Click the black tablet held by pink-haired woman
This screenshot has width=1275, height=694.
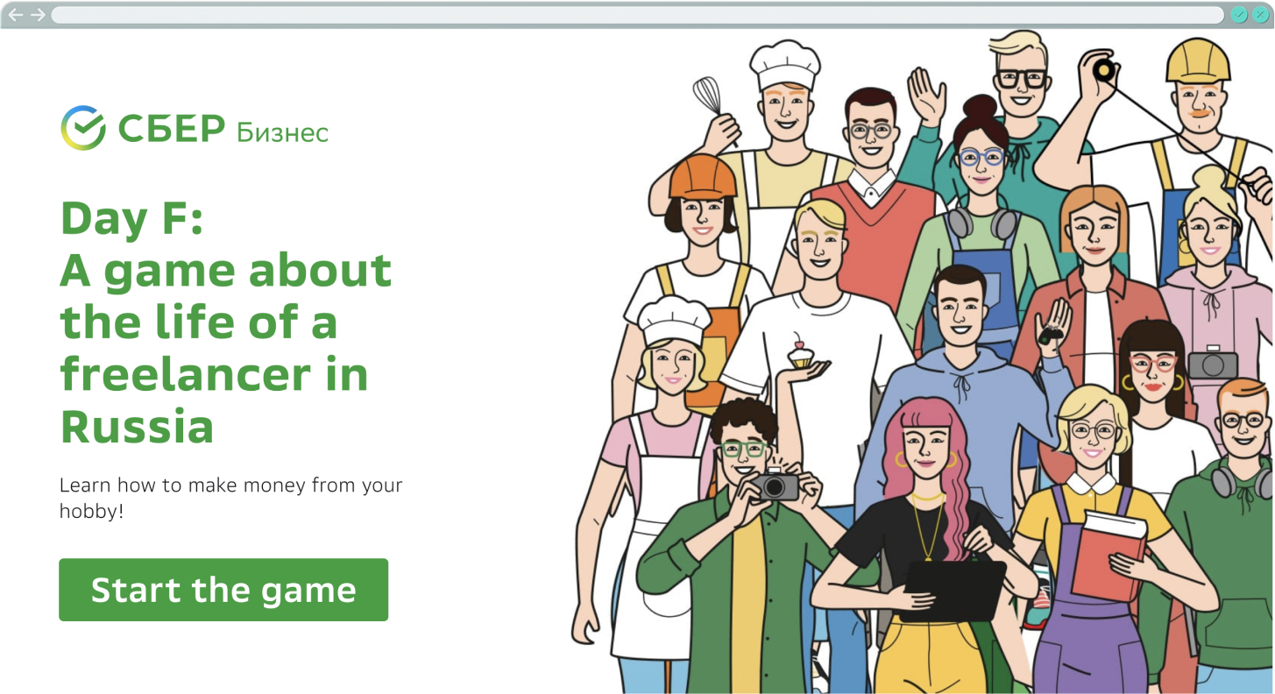coord(953,590)
